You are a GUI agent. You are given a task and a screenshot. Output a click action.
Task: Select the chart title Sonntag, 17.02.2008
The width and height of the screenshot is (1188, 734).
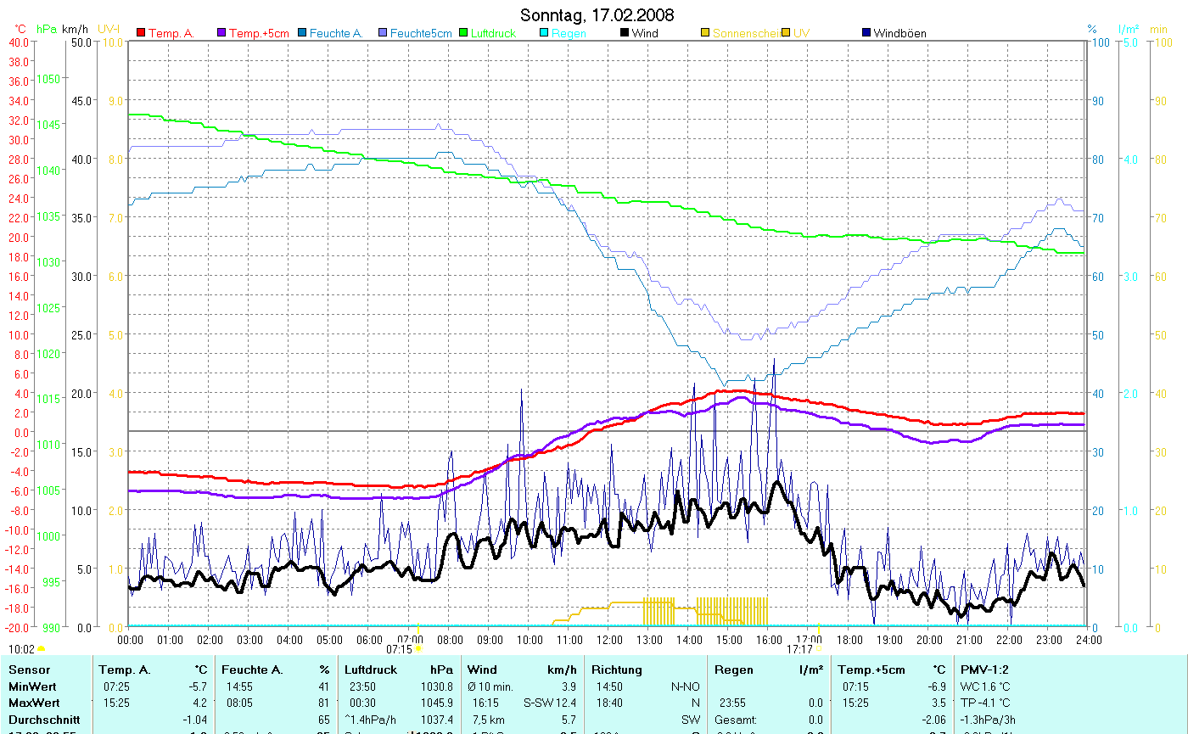pyautogui.click(x=597, y=15)
